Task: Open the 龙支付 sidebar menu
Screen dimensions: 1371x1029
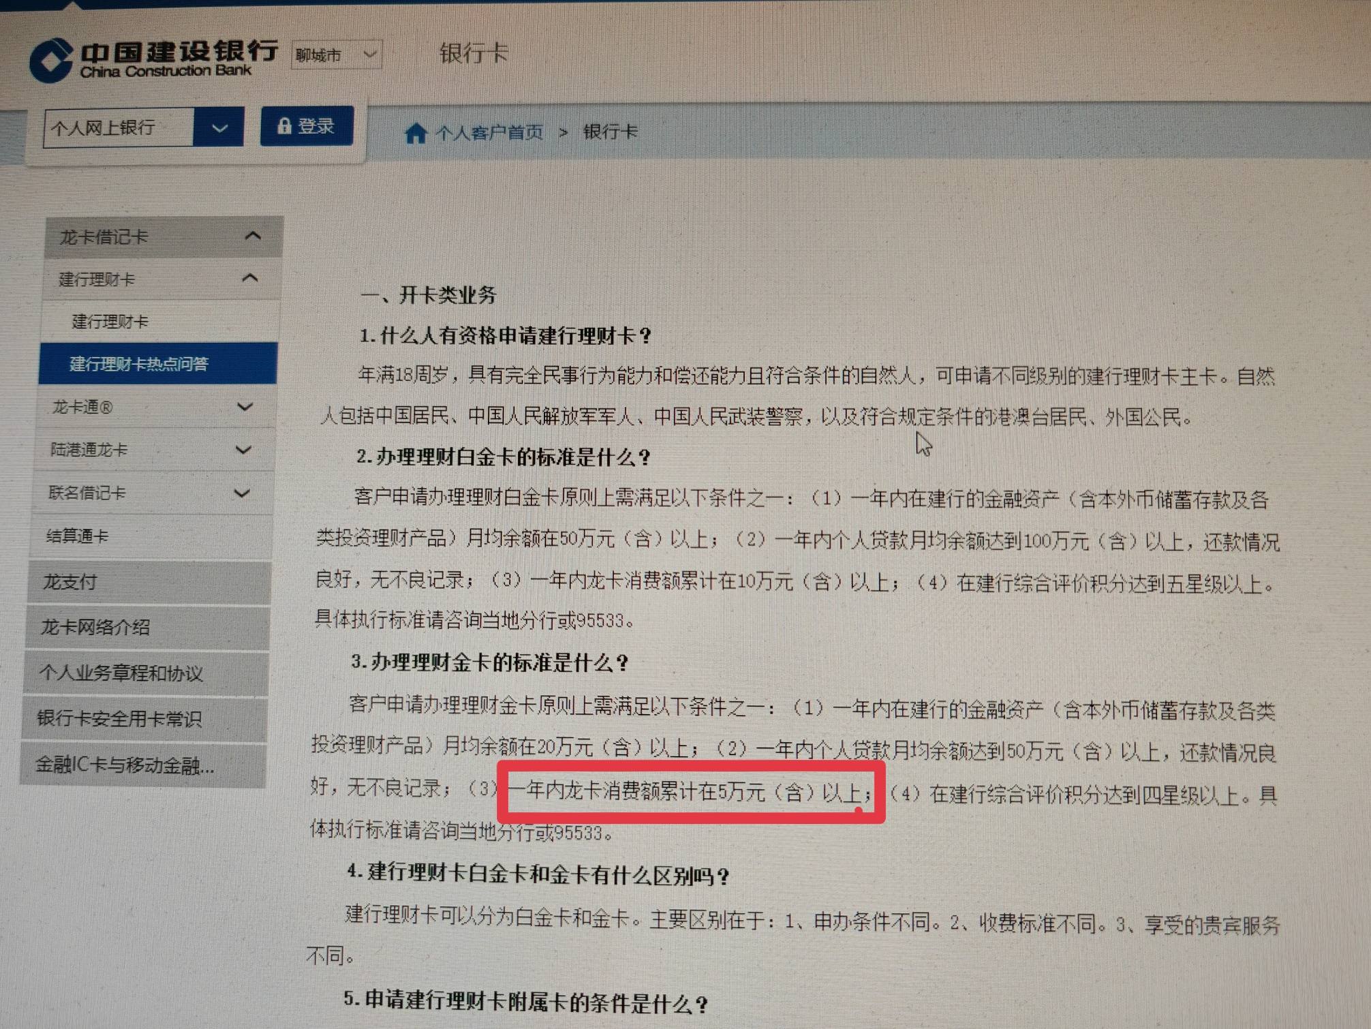Action: [149, 583]
